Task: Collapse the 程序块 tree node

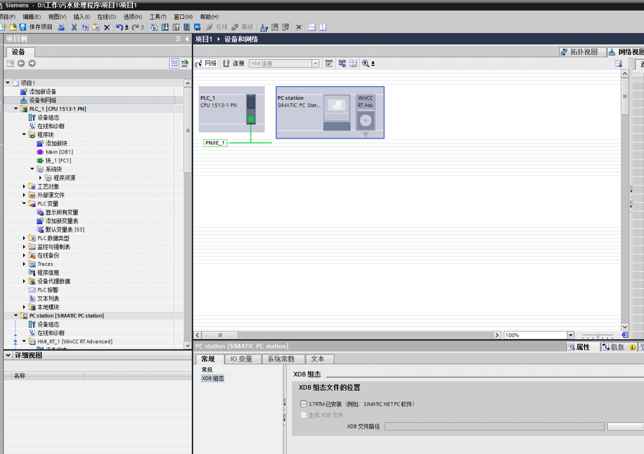Action: coord(24,135)
